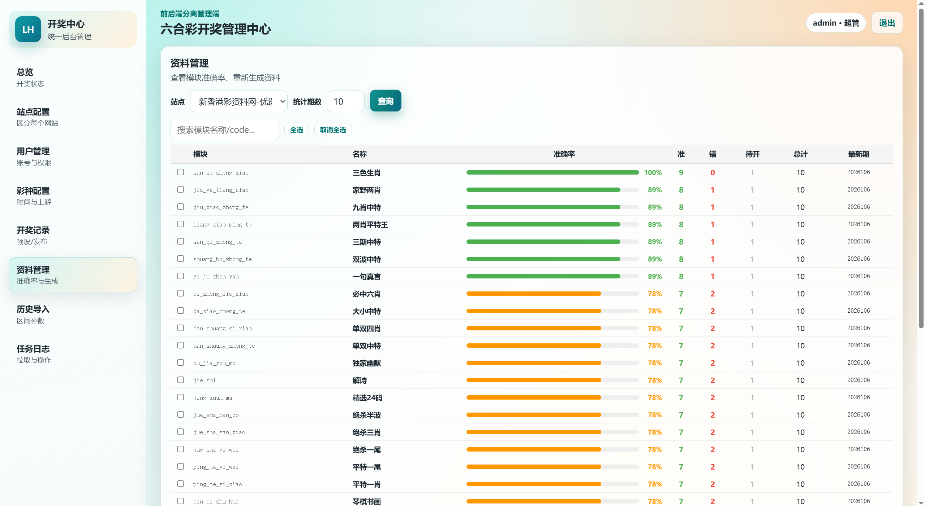Open the 总览 overview menu
Image resolution: width=925 pixels, height=506 pixels.
pos(73,78)
